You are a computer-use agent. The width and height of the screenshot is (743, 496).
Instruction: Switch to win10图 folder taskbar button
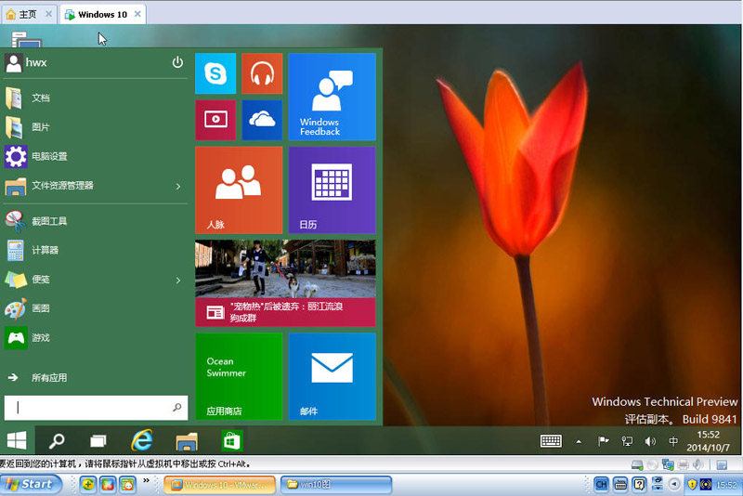click(x=336, y=485)
